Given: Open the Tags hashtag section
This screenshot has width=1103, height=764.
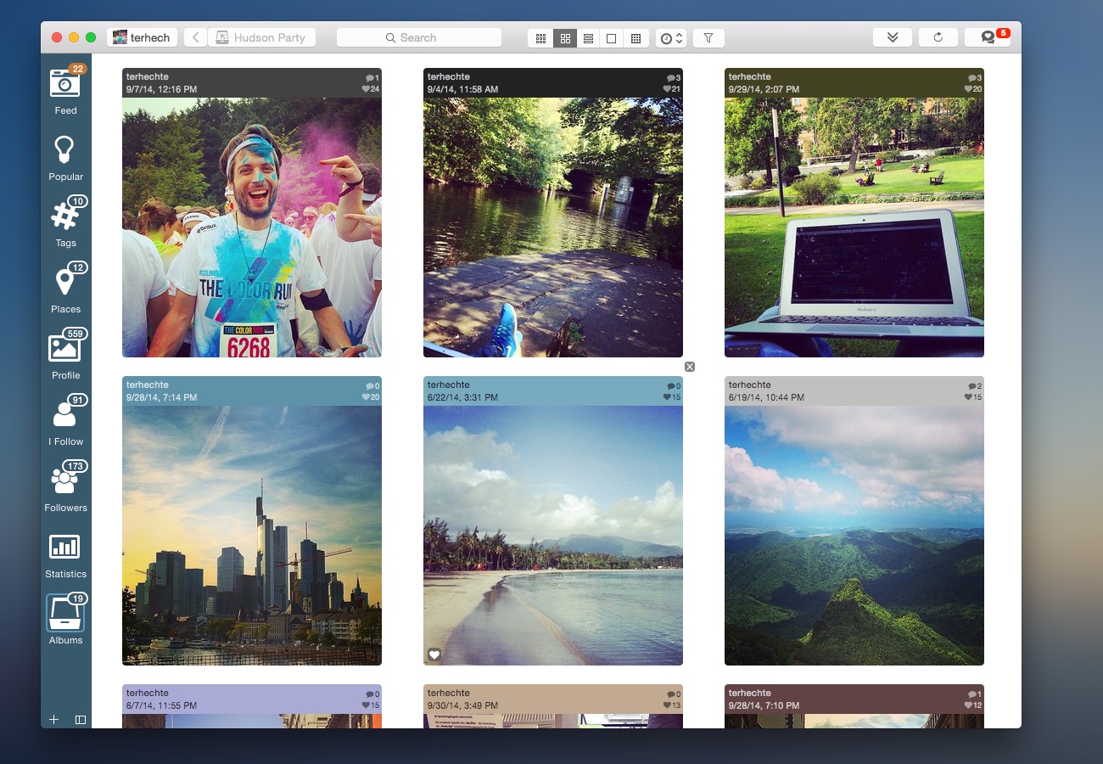Looking at the screenshot, I should pos(65,222).
